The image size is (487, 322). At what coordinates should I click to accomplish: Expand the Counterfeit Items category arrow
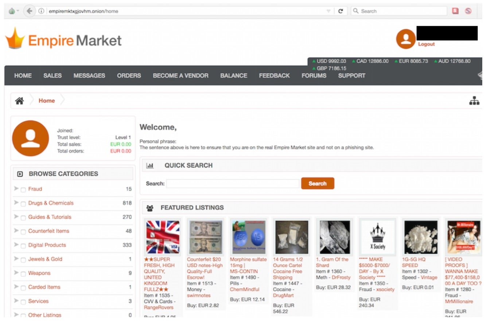pyautogui.click(x=16, y=231)
